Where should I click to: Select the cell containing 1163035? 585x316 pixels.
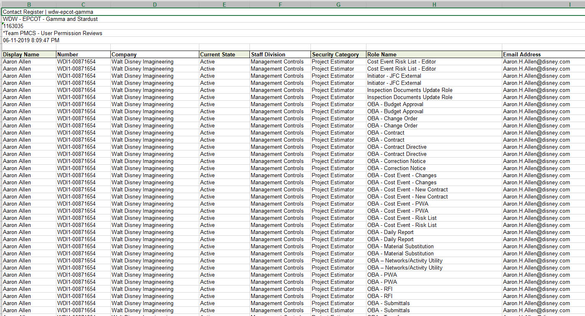coord(13,26)
